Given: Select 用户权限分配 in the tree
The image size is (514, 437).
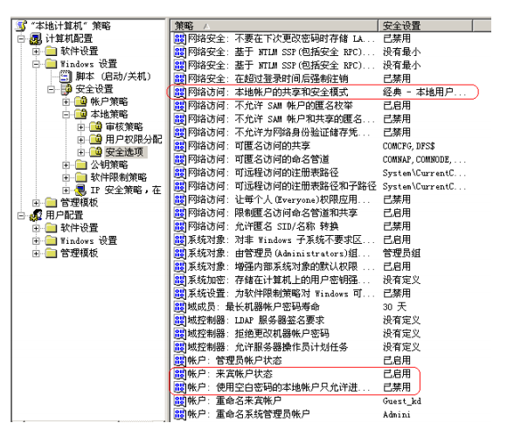Looking at the screenshot, I should (134, 139).
